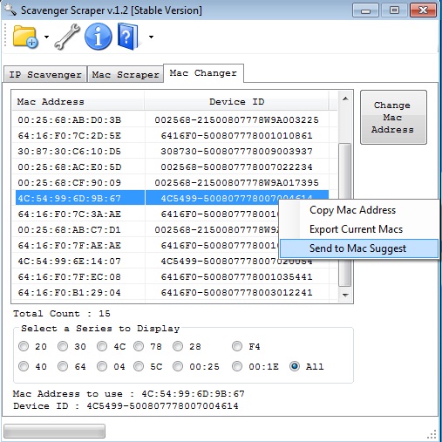This screenshot has height=442, width=442.
Task: Click Device ID 6416F0-500807778001035441
Action: (236, 277)
